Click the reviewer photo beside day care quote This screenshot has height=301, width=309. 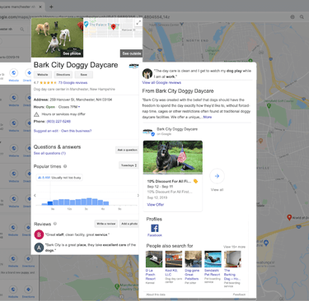pos(147,73)
